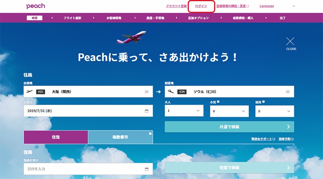Select the 往復 trip type tab
The image size is (323, 179).
[56, 137]
